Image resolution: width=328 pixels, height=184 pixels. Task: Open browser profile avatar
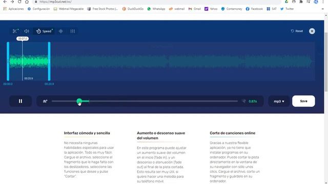pos(316,2)
